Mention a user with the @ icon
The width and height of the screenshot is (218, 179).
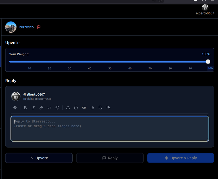pos(57,108)
